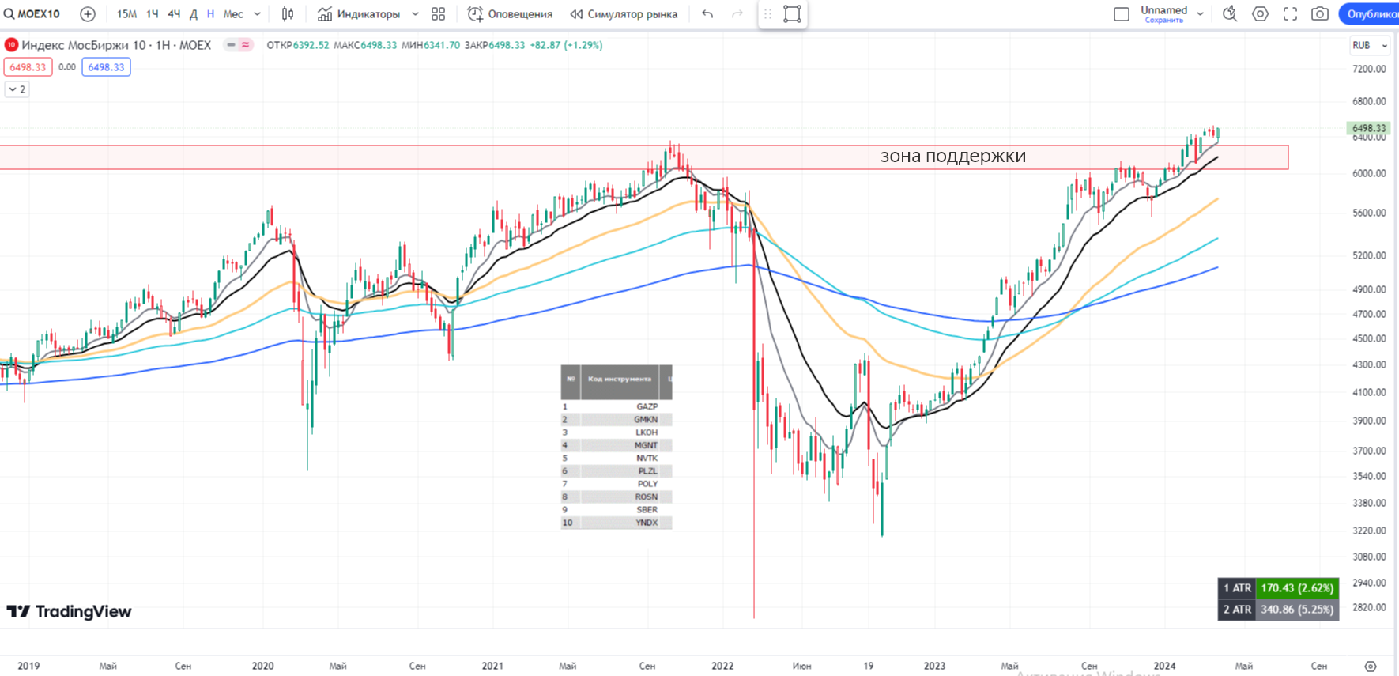This screenshot has width=1399, height=676.
Task: Click the 2024 label on the time axis
Action: pyautogui.click(x=1164, y=666)
